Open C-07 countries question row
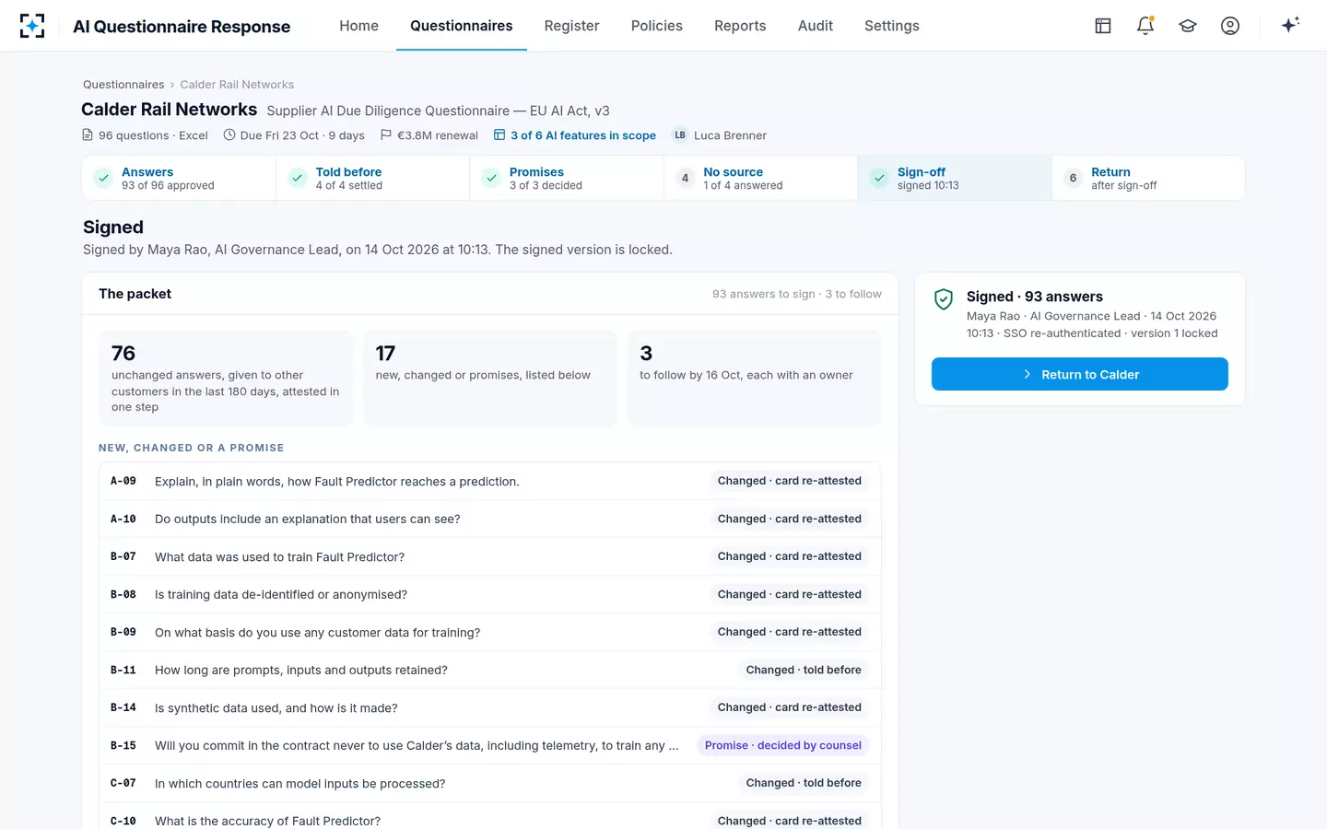 (490, 783)
